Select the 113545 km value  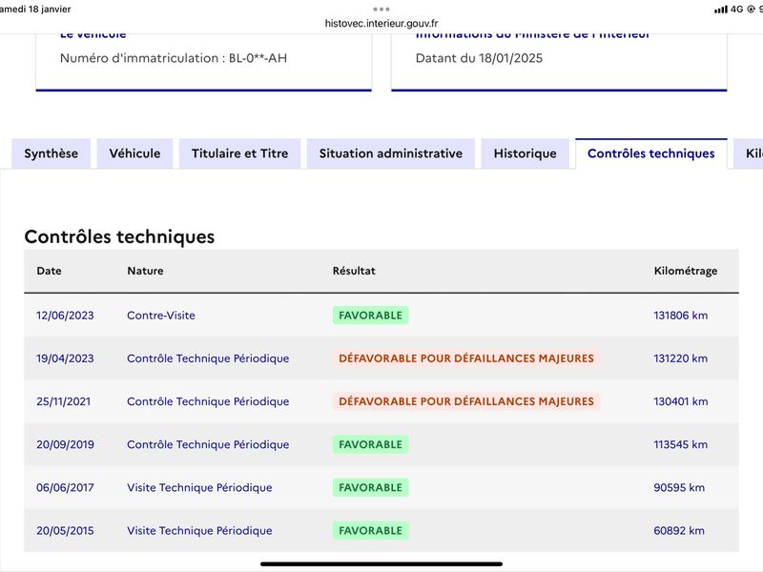coord(680,444)
